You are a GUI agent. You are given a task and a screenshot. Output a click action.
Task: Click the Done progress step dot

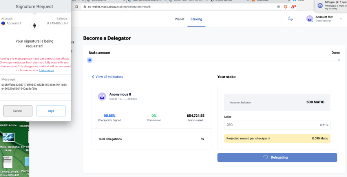tap(339, 60)
